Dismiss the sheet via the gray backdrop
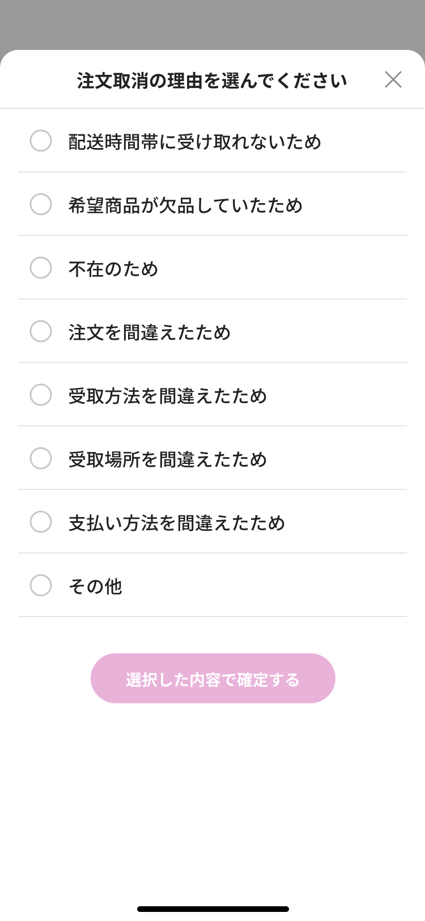 pos(212,23)
